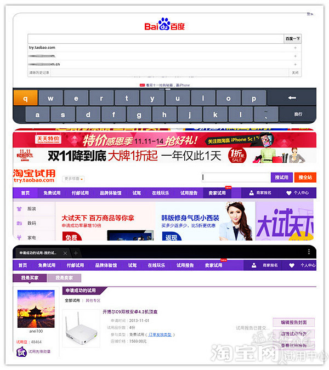This screenshot has height=370, width=329.
Task: Tap the highlighted orange q key
Action: tap(25, 98)
